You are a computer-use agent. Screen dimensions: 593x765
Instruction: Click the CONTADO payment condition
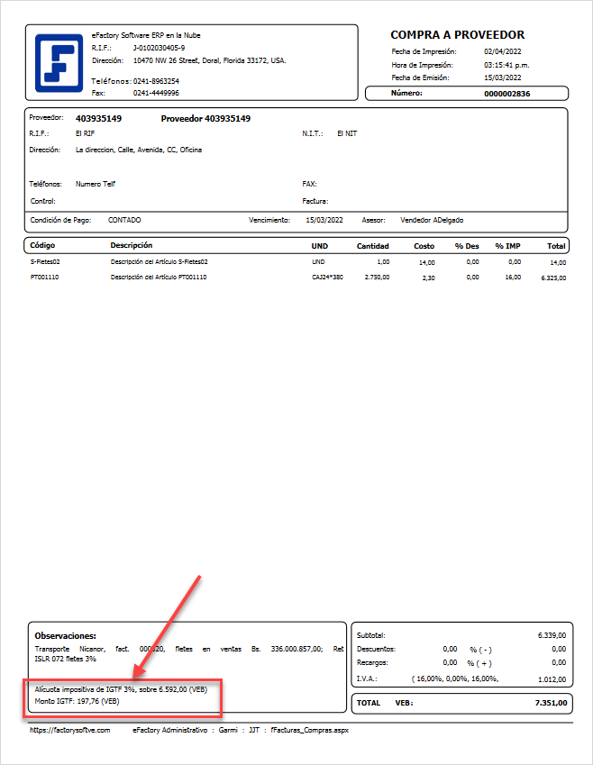click(x=124, y=220)
